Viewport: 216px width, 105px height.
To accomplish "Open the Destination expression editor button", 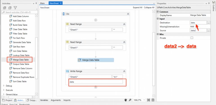I will pos(209,23).
